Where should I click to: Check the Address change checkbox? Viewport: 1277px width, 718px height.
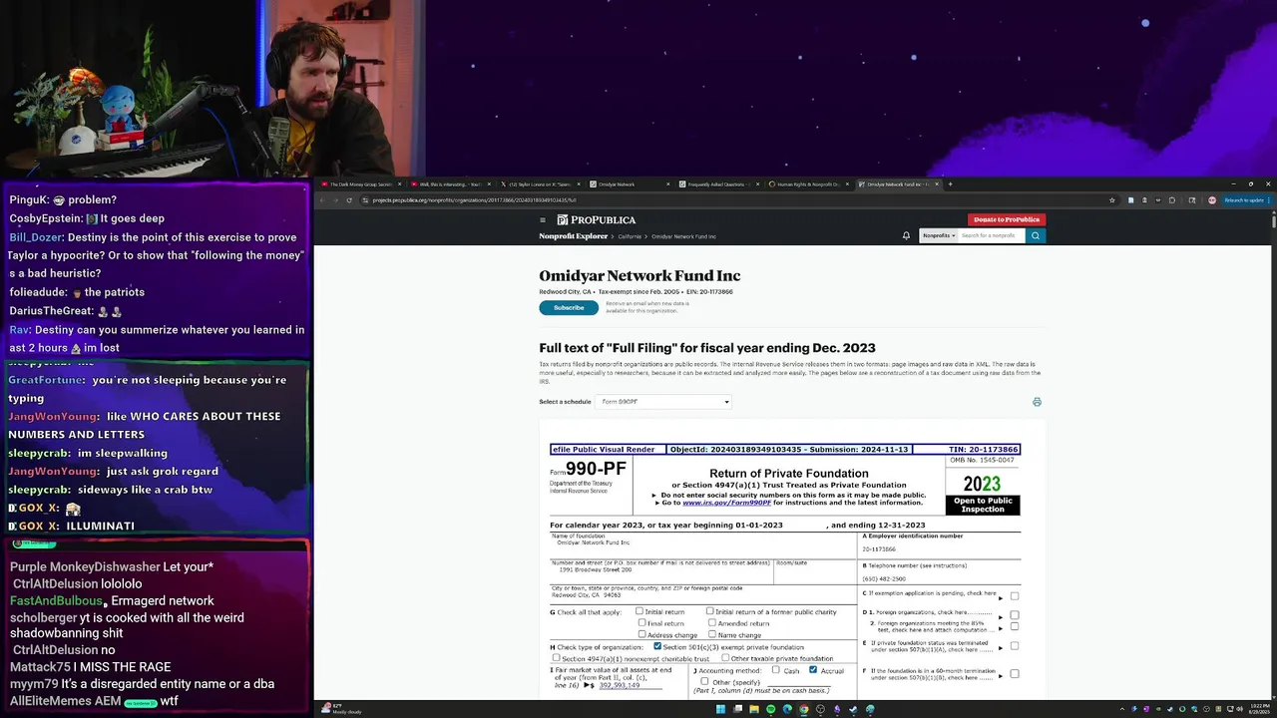coord(641,634)
